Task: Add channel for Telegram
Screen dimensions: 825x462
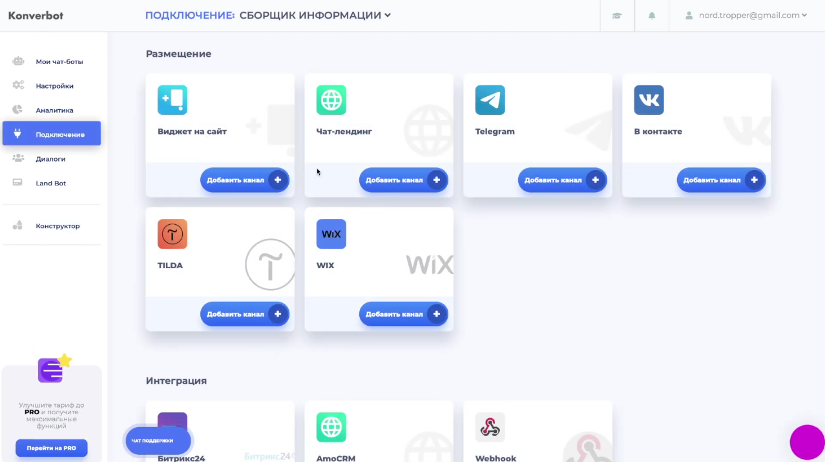Action: 563,180
